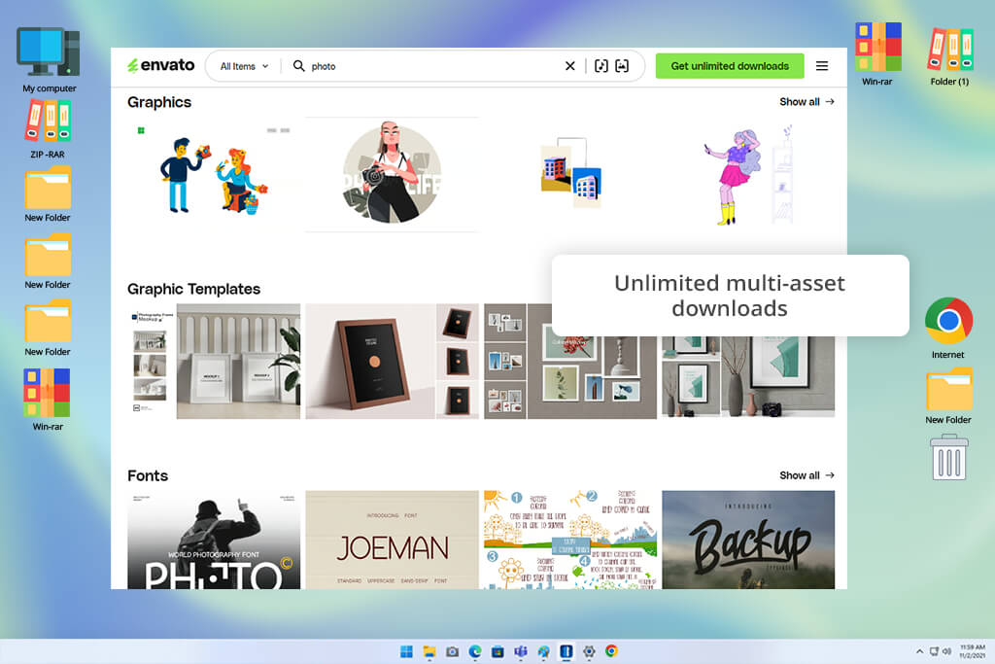Open the girl taking selfie illustration

coord(748,175)
